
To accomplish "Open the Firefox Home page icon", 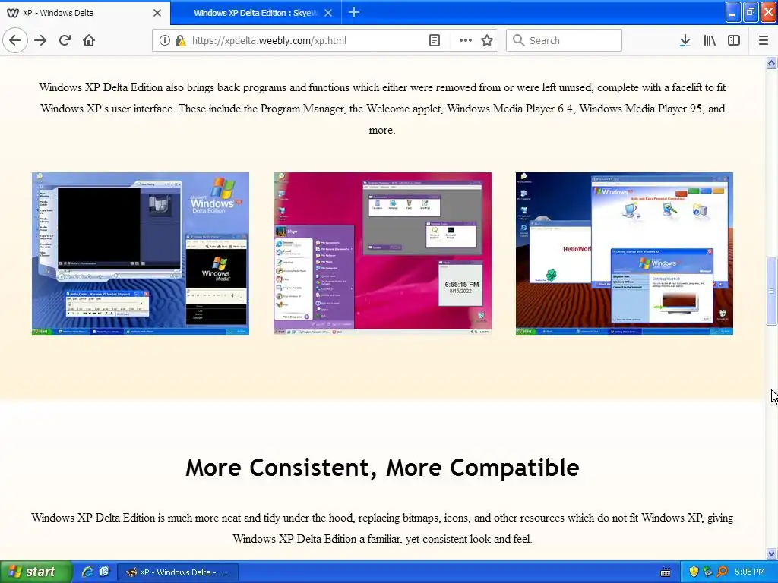I will 89,41.
